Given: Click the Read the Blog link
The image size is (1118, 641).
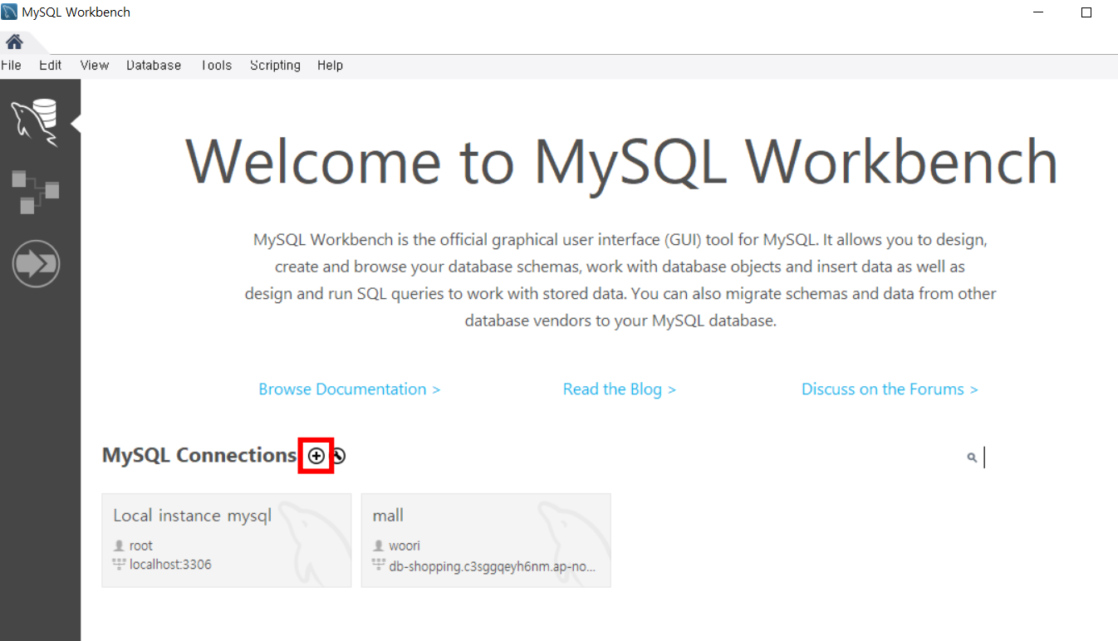Looking at the screenshot, I should [x=620, y=389].
